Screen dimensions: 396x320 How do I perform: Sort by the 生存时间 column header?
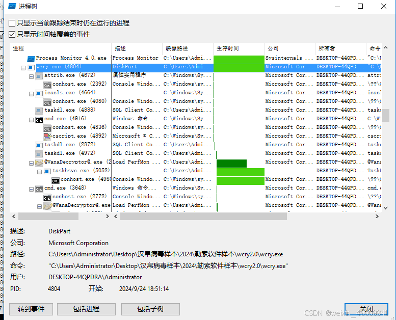(239, 48)
